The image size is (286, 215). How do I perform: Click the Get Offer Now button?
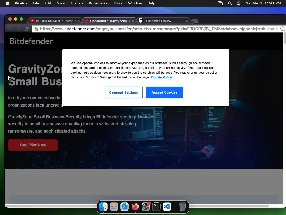coord(33,145)
